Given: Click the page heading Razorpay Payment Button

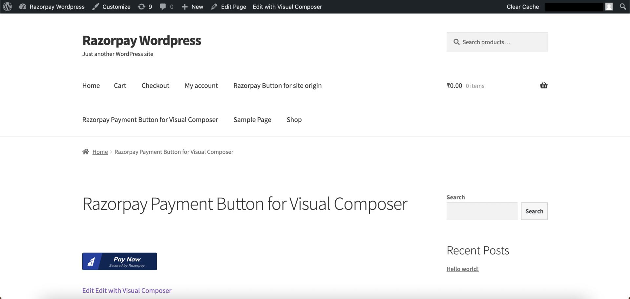Looking at the screenshot, I should click(245, 204).
